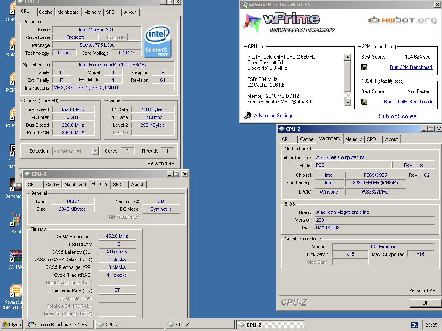Click the BIOS date 07/11/2008
The height and width of the screenshot is (331, 442).
coord(375,228)
